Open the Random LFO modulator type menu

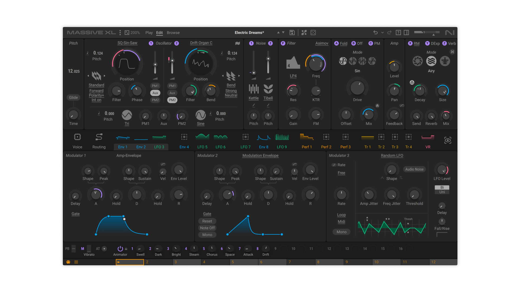pyautogui.click(x=392, y=155)
